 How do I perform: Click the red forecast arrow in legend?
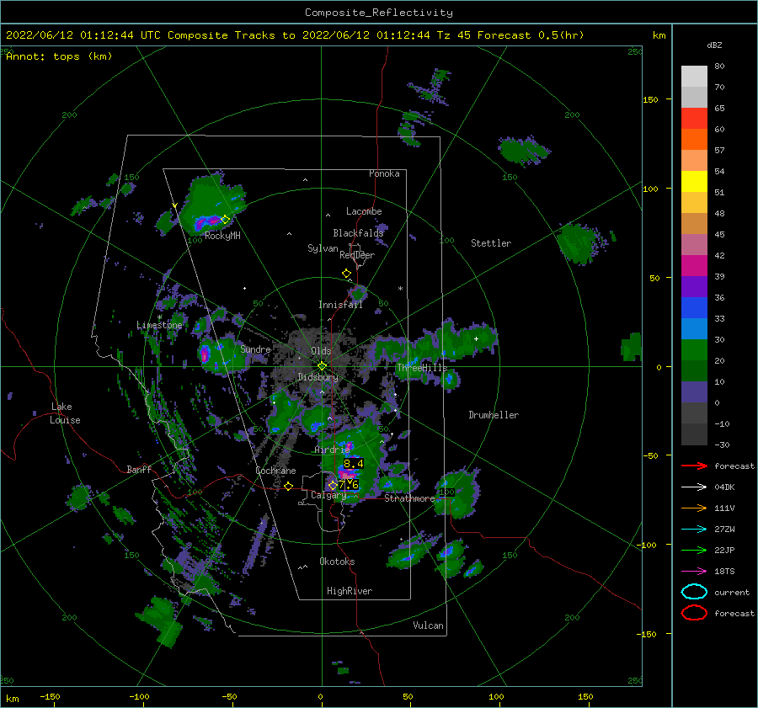[x=694, y=466]
